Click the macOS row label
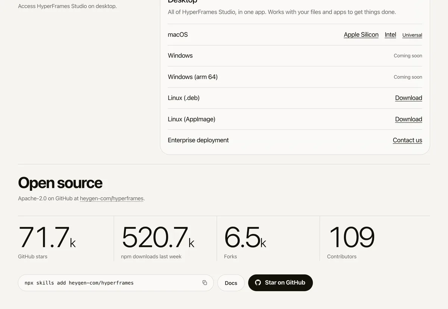Screen dimensions: 448x309 pos(178,35)
